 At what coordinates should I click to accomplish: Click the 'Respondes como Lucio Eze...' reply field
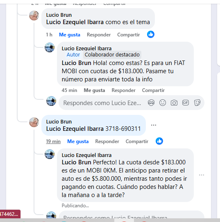click(102, 103)
